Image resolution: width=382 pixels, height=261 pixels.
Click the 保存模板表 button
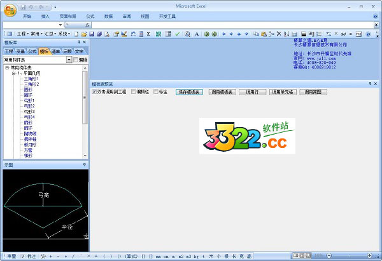coord(188,92)
